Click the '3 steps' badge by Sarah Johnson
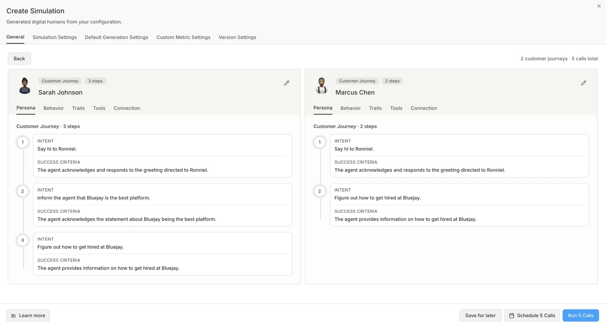606x325 pixels. tap(95, 81)
